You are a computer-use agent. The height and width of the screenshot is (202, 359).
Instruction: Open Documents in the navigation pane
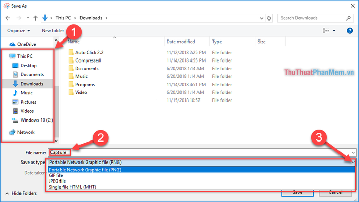coord(32,74)
